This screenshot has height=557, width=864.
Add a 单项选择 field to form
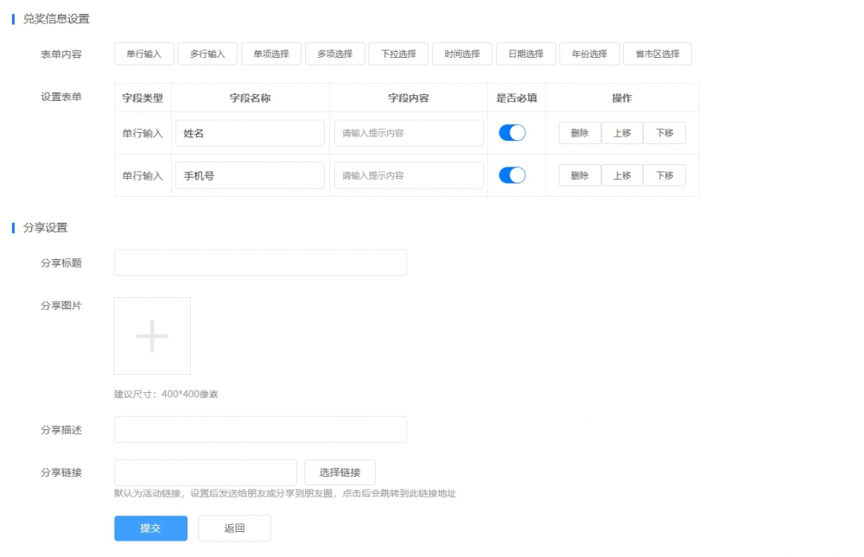tap(271, 54)
